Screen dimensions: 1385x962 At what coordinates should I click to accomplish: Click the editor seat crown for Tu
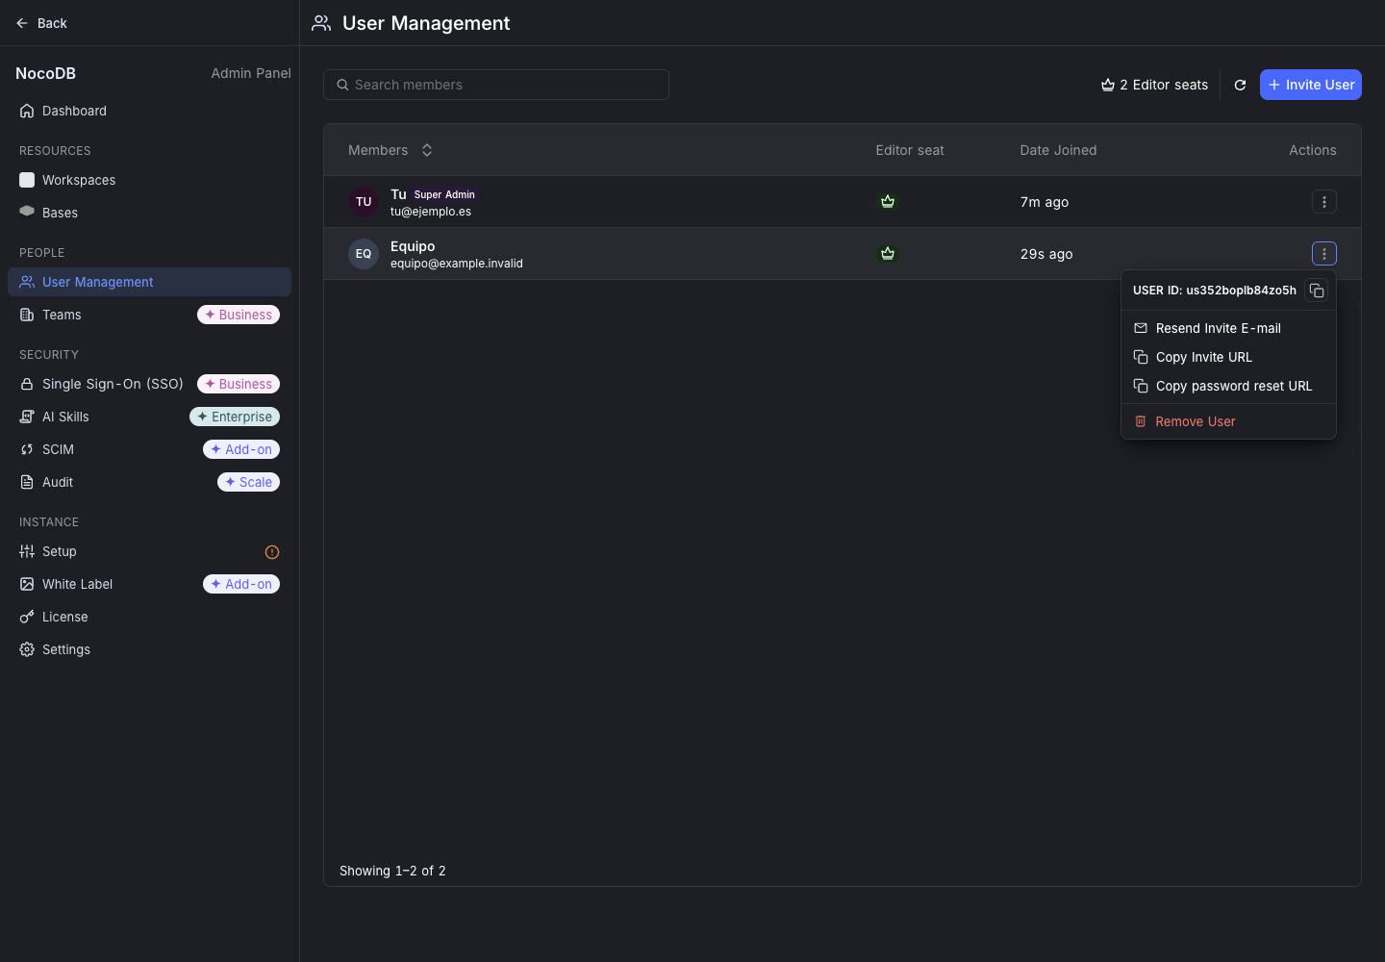pyautogui.click(x=888, y=202)
